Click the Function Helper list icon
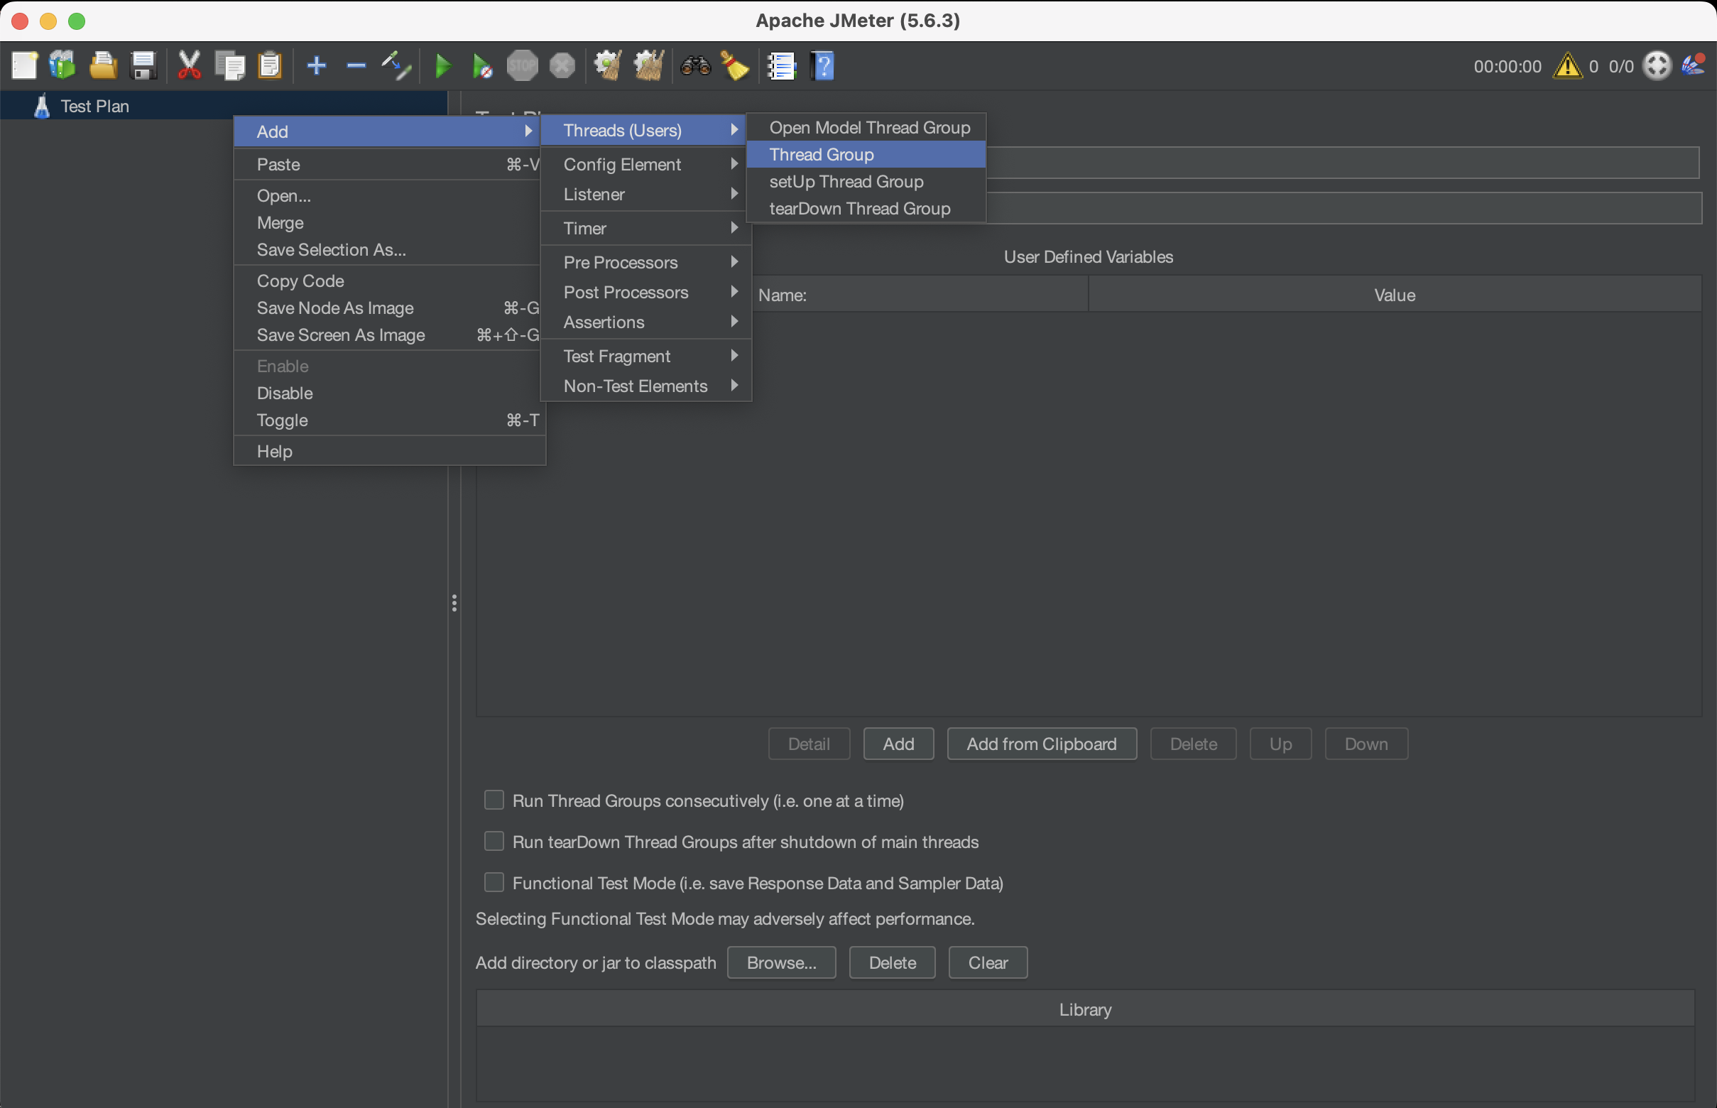 click(781, 66)
